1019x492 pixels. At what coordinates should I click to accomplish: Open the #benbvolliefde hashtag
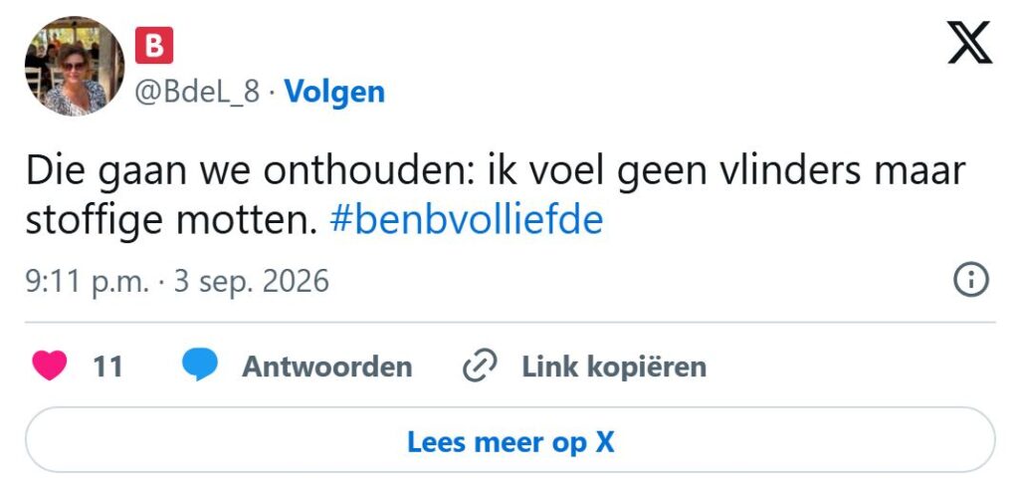click(466, 221)
